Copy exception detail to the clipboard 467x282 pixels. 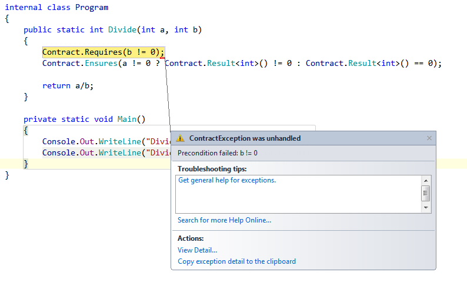[237, 261]
